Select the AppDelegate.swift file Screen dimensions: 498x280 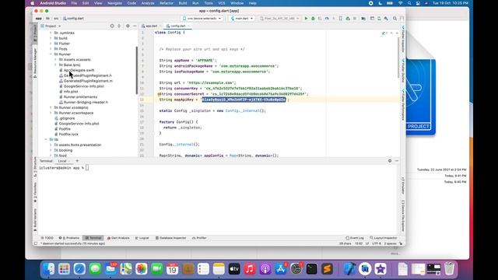click(x=79, y=70)
